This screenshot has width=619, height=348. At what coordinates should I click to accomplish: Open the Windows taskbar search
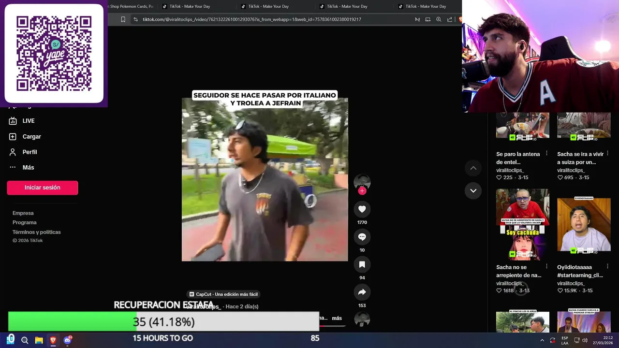tap(25, 340)
